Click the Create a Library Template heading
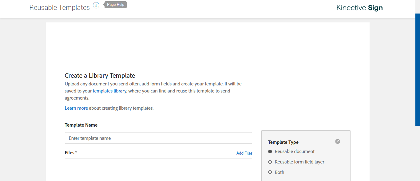 (x=100, y=76)
